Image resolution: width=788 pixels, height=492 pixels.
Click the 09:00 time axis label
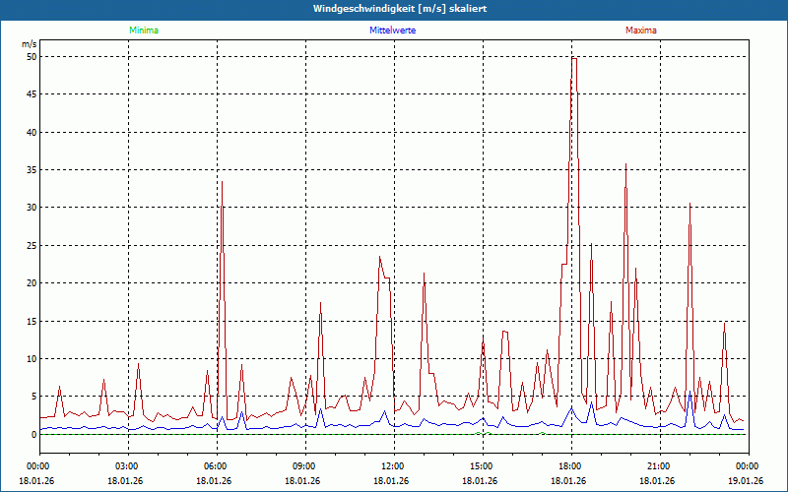pos(303,465)
